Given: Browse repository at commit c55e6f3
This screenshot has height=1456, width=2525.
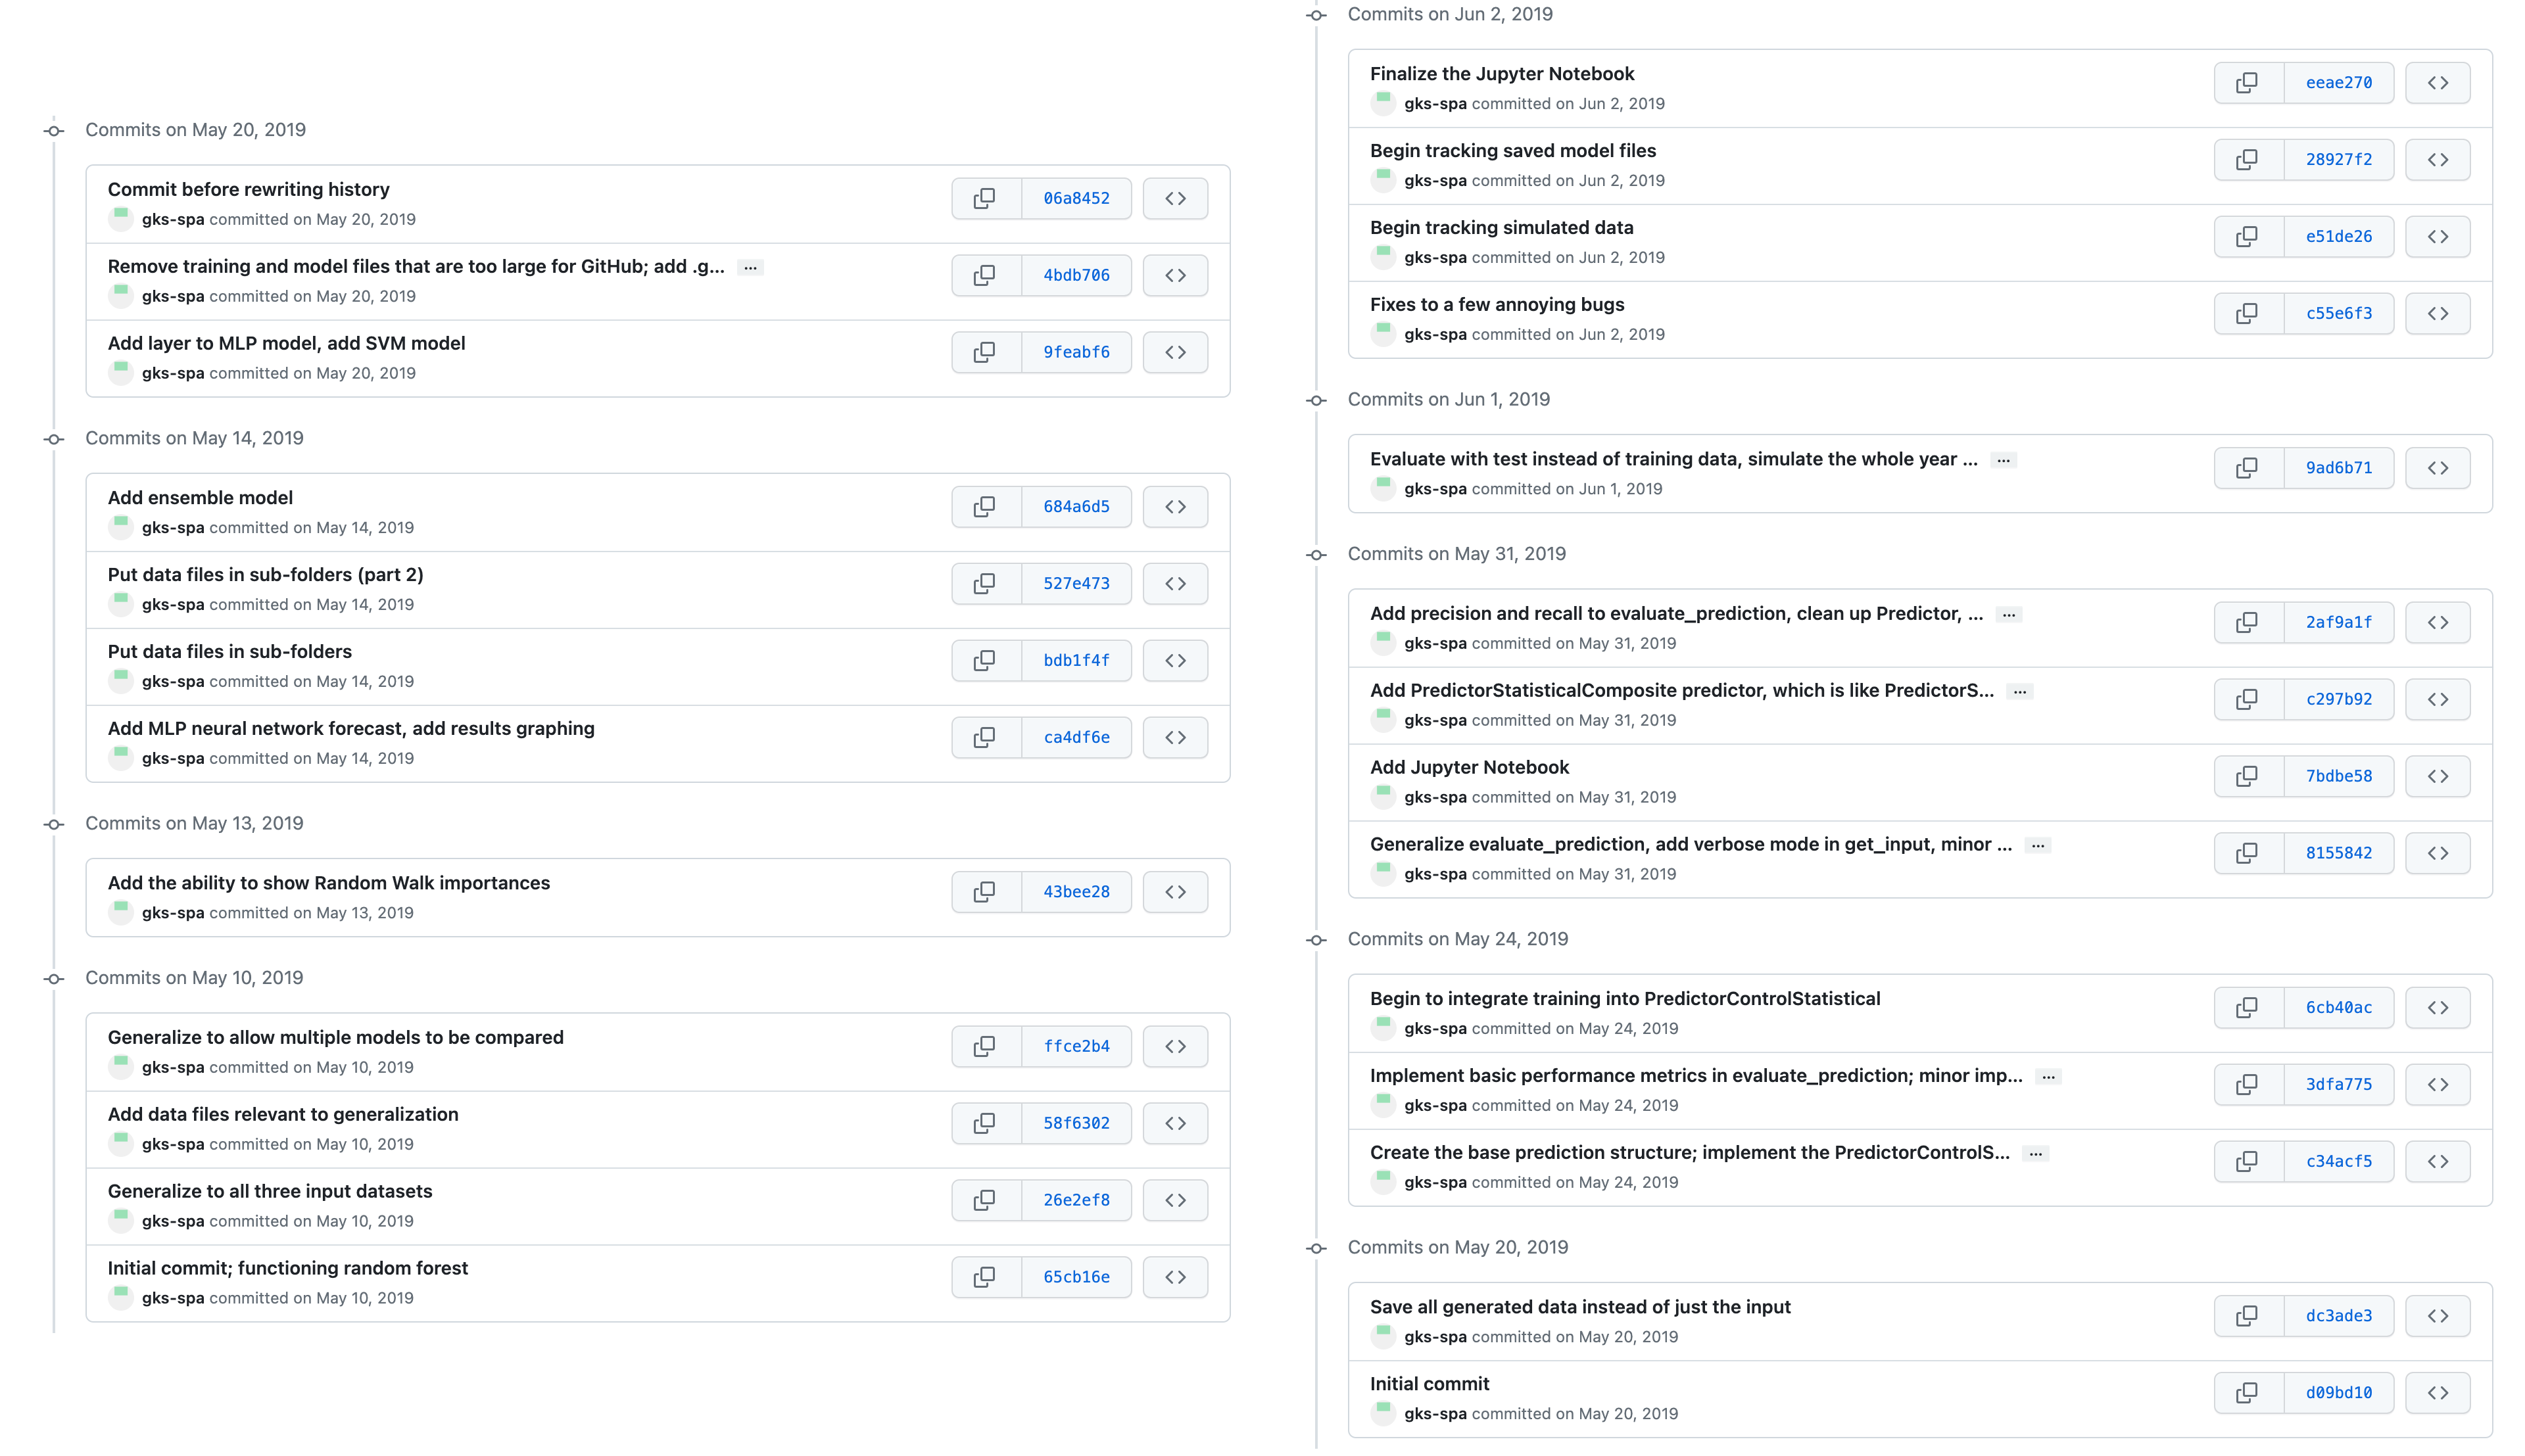Looking at the screenshot, I should [x=2438, y=314].
